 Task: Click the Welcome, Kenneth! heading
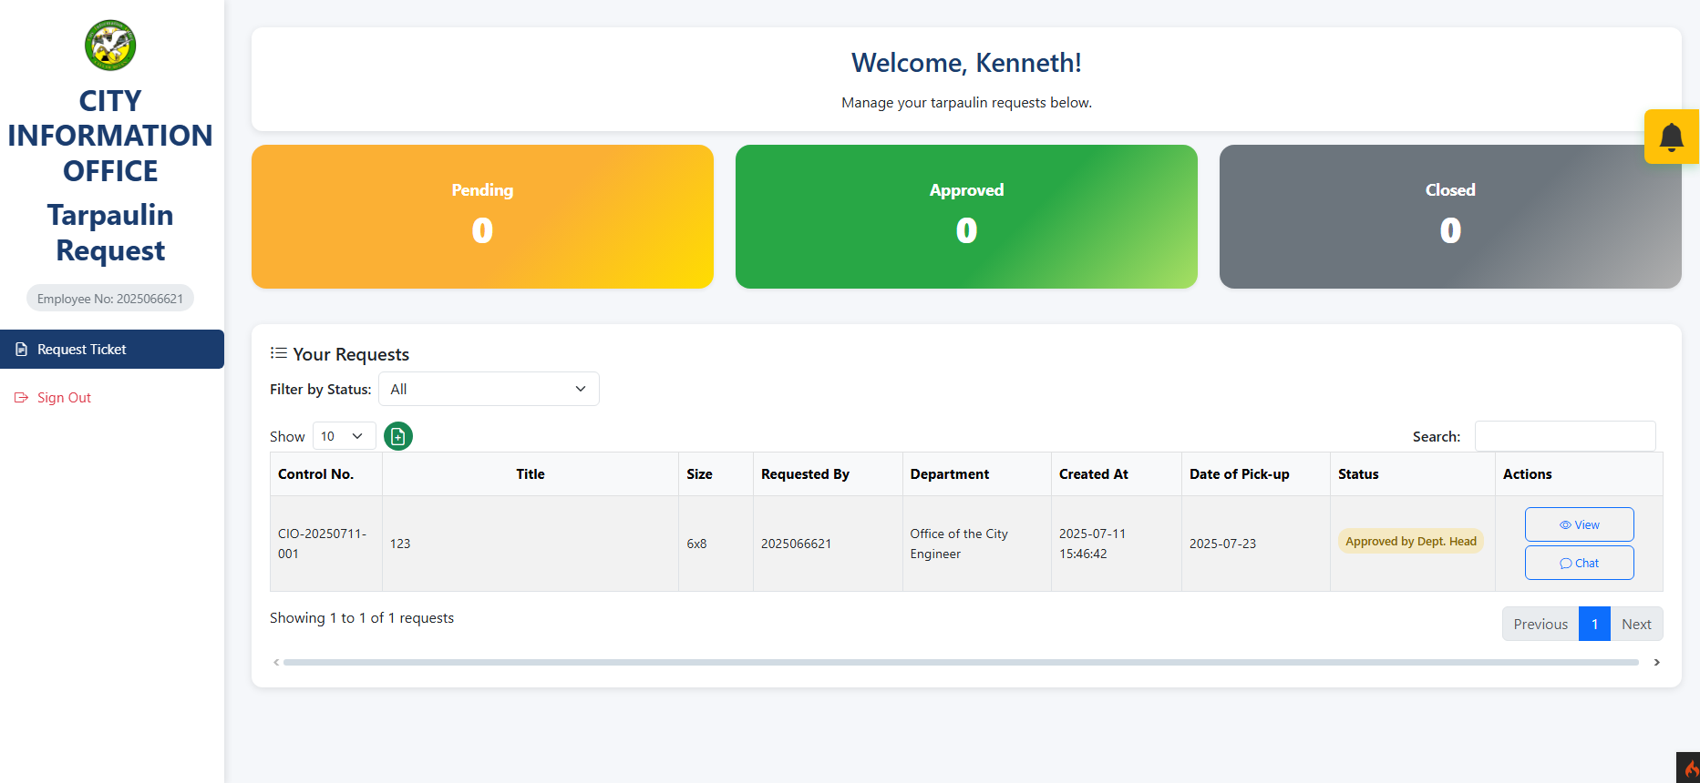[x=966, y=62]
